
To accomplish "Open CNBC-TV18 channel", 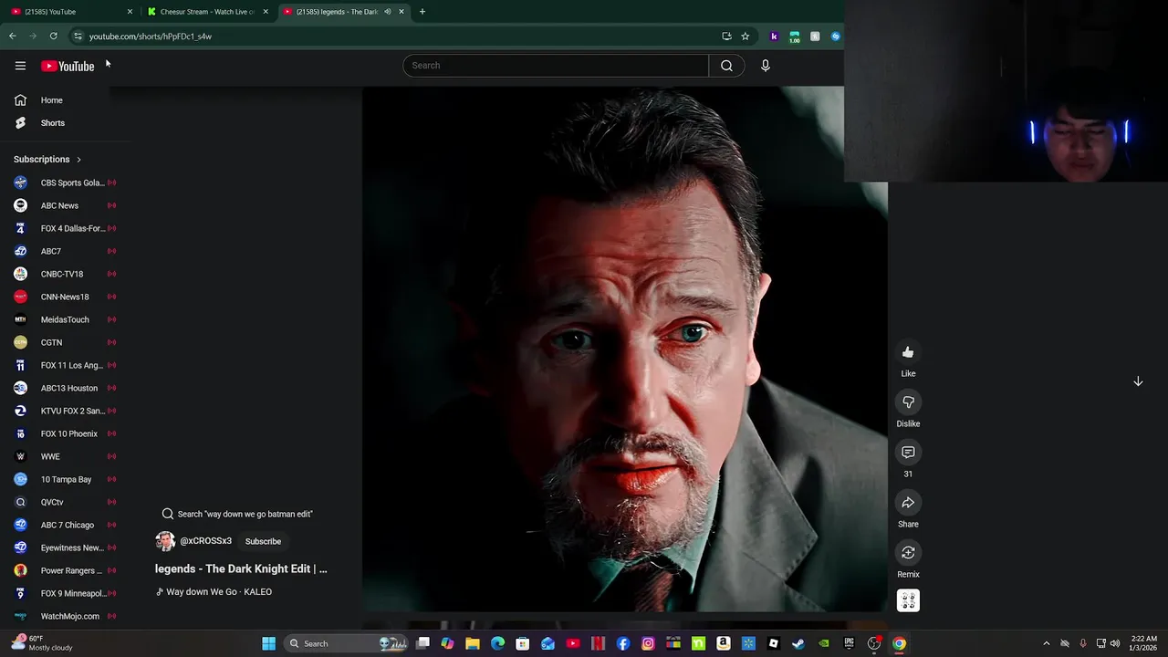I will click(x=66, y=274).
